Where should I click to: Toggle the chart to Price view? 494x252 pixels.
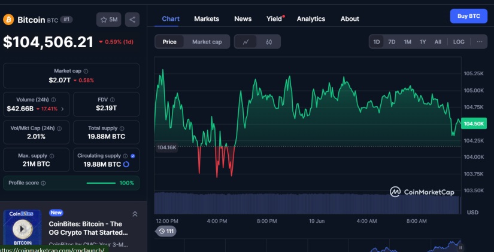pos(169,42)
